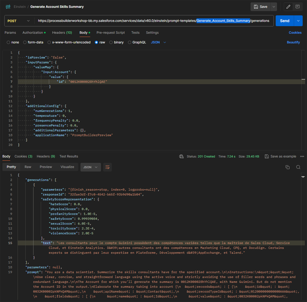Click the request body editor scrollbar

pos(303,100)
